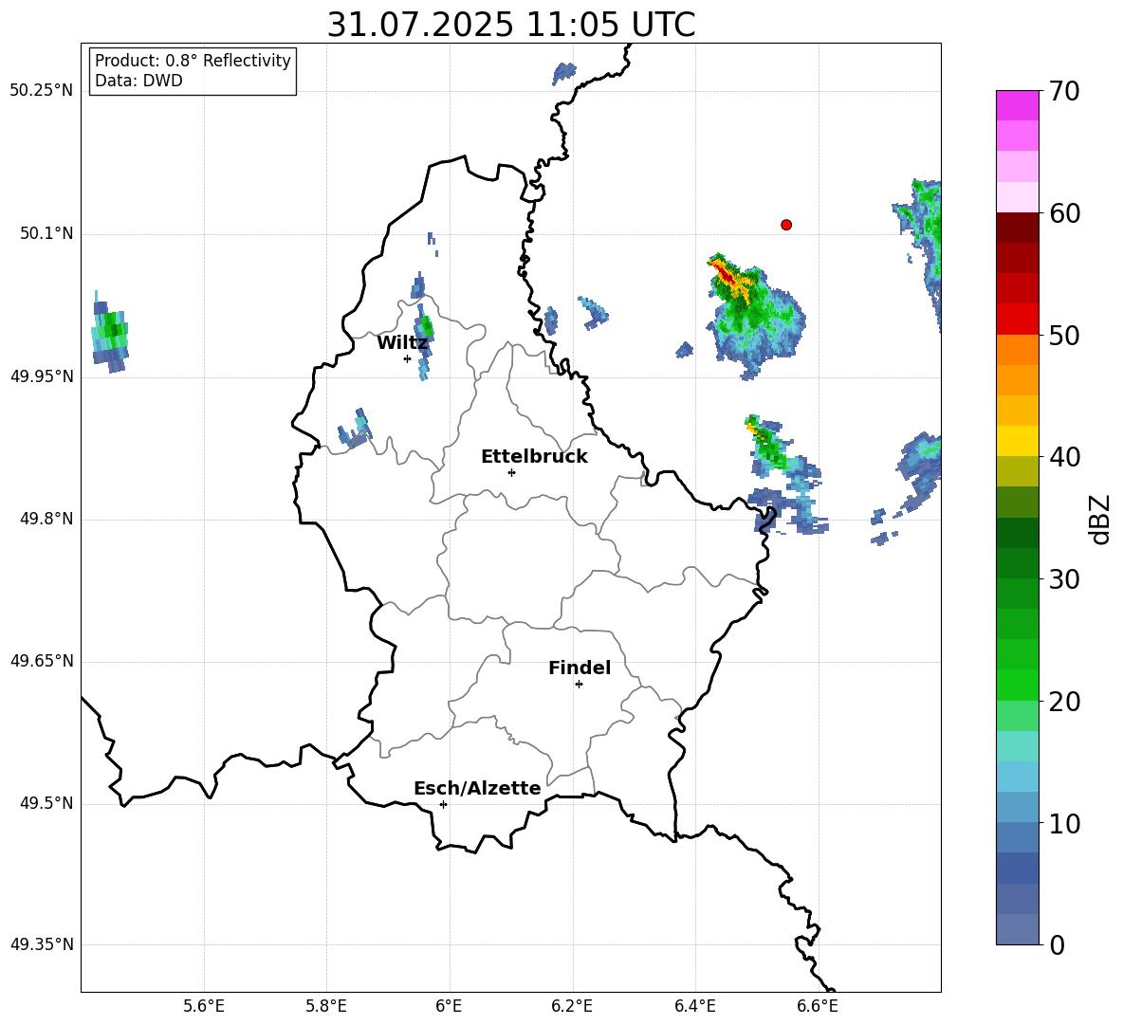This screenshot has width=1123, height=1025.
Task: Click the colorbar's 0 tick label
Action: [x=1058, y=944]
